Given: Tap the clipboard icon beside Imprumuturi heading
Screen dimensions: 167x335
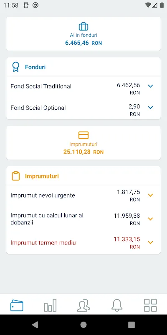Looking at the screenshot, I should coord(16,176).
